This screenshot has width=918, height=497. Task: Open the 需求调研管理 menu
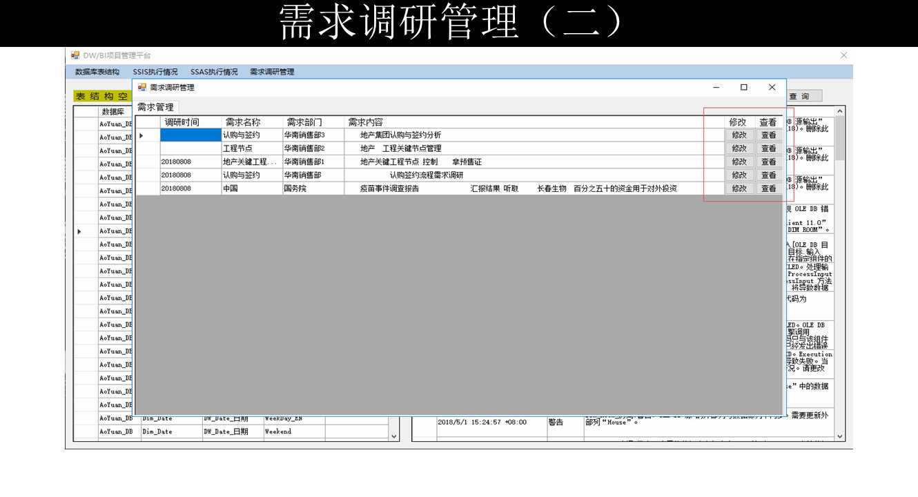click(272, 72)
